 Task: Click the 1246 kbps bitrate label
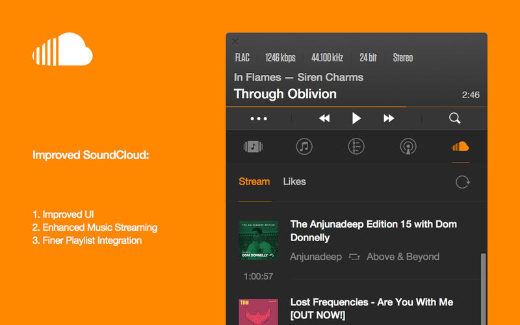[x=280, y=58]
